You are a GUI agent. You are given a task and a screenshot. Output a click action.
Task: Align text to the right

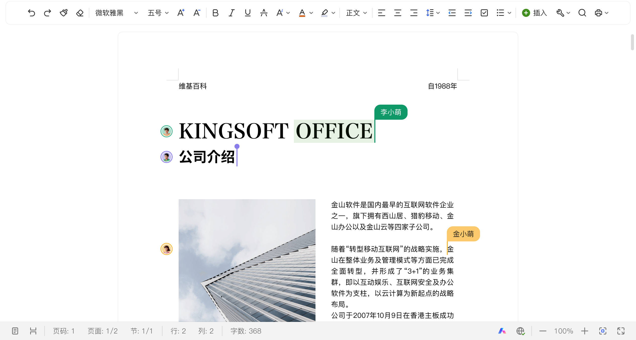(x=414, y=13)
